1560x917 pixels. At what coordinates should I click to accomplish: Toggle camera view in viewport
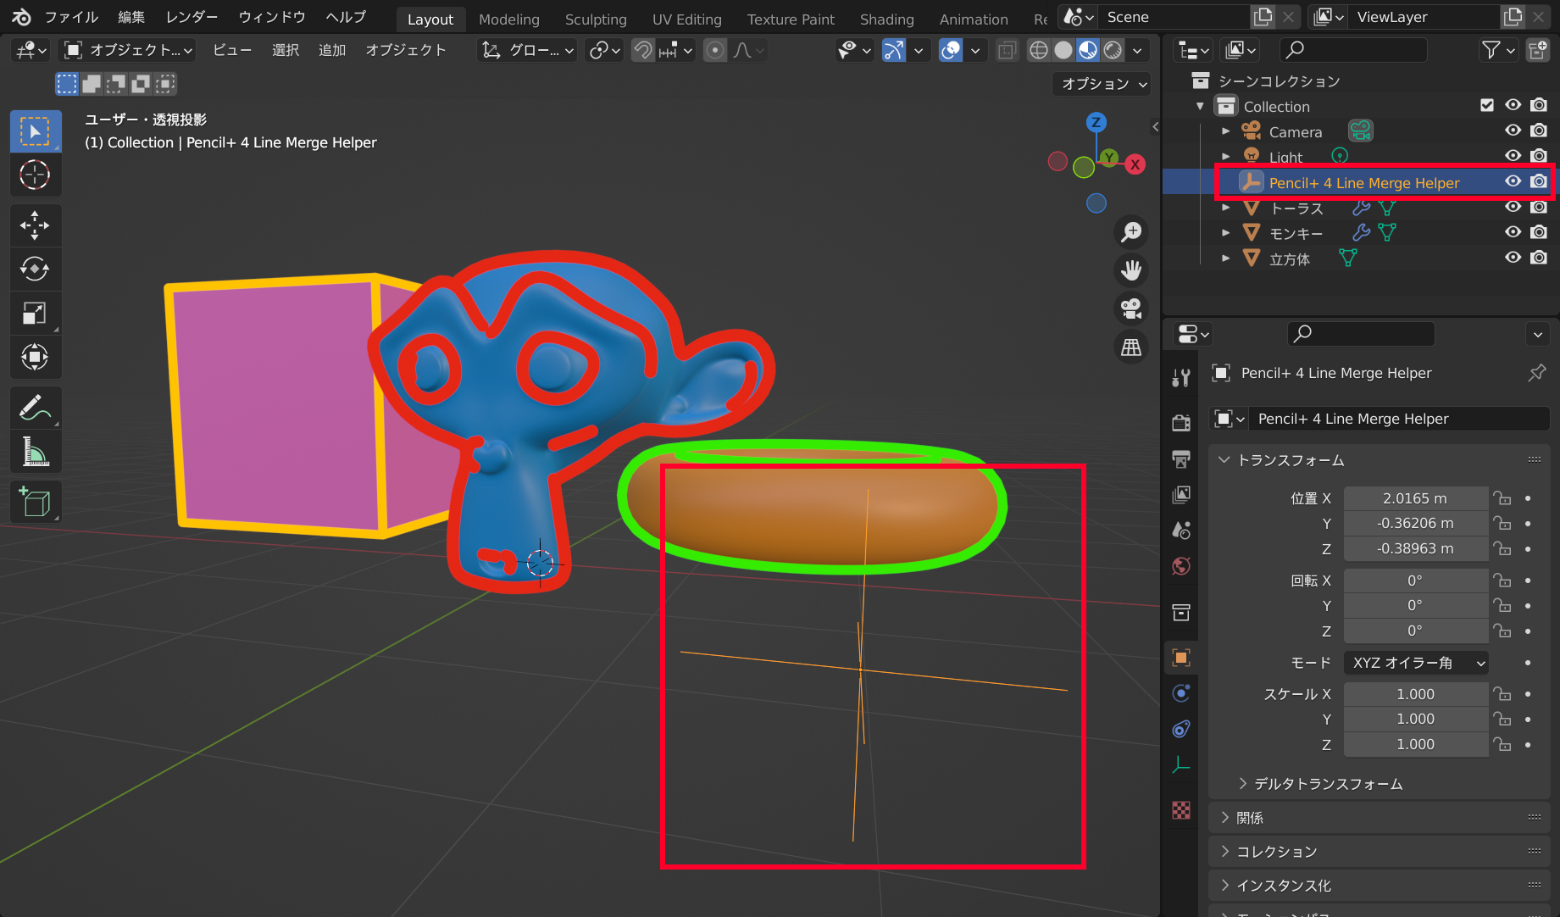(1131, 308)
